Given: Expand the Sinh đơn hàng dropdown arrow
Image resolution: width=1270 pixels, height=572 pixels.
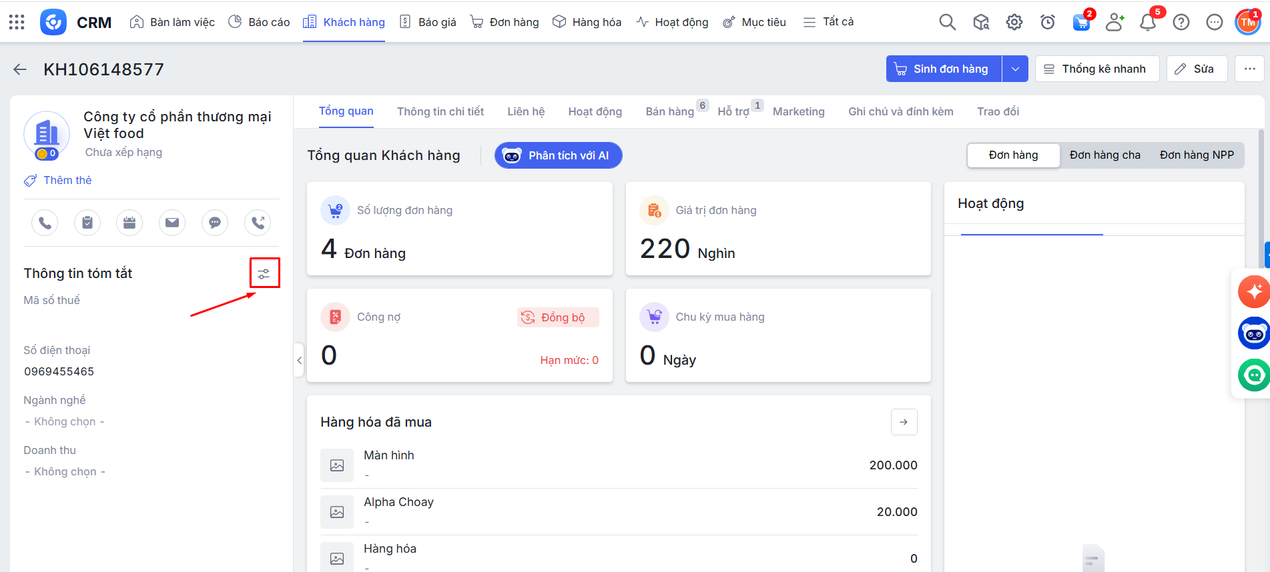Looking at the screenshot, I should [1015, 69].
